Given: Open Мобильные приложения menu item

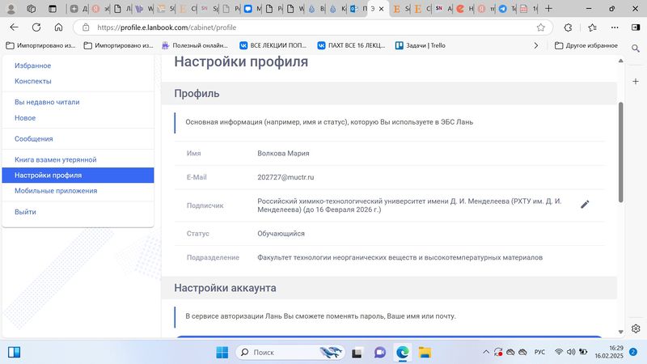Looking at the screenshot, I should tap(56, 191).
